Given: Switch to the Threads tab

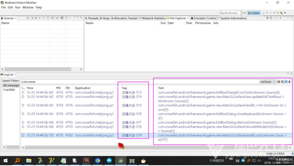Looking at the screenshot, I should (x=92, y=18).
